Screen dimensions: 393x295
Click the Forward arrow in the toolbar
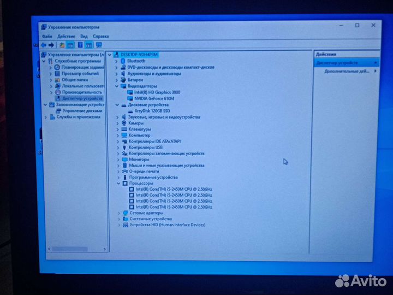51,45
